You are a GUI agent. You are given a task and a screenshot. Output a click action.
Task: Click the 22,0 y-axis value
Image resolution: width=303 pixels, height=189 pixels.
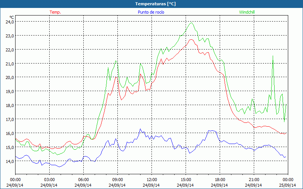[x=10, y=50]
